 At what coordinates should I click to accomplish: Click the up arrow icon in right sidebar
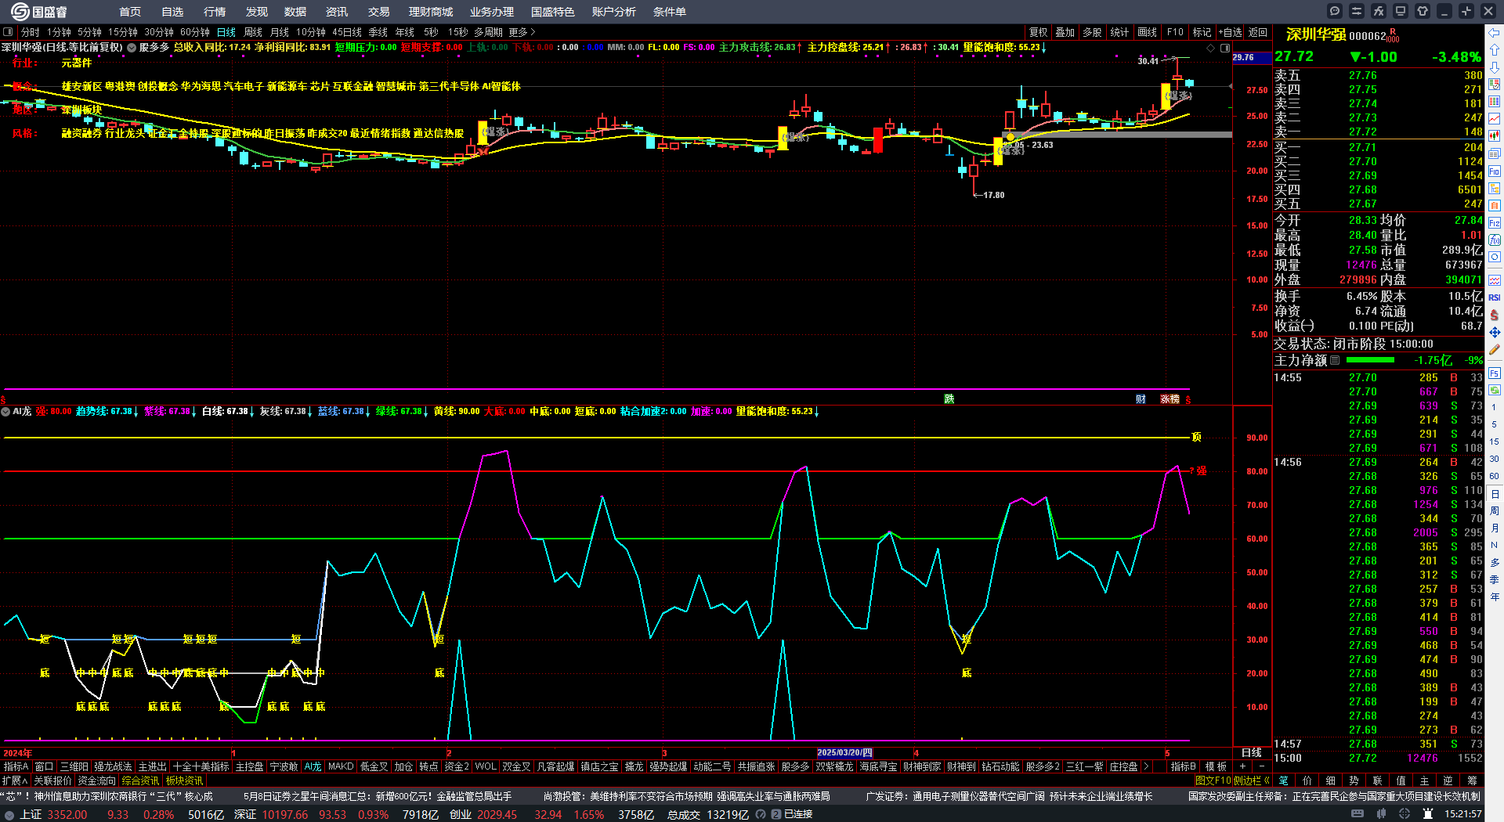click(x=1495, y=50)
